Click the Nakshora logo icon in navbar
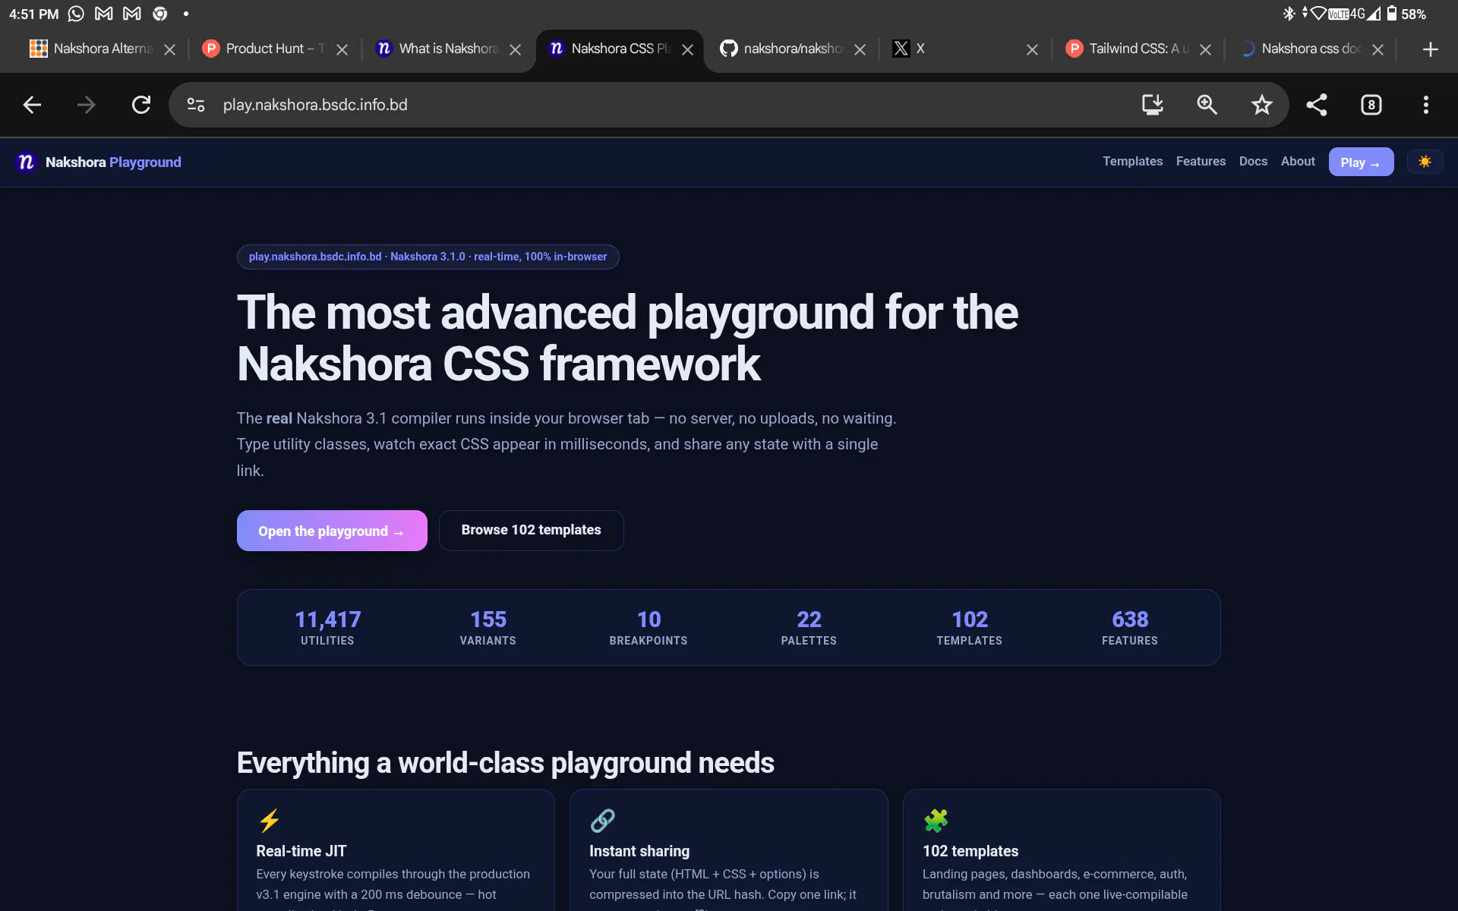The width and height of the screenshot is (1458, 911). [x=27, y=162]
